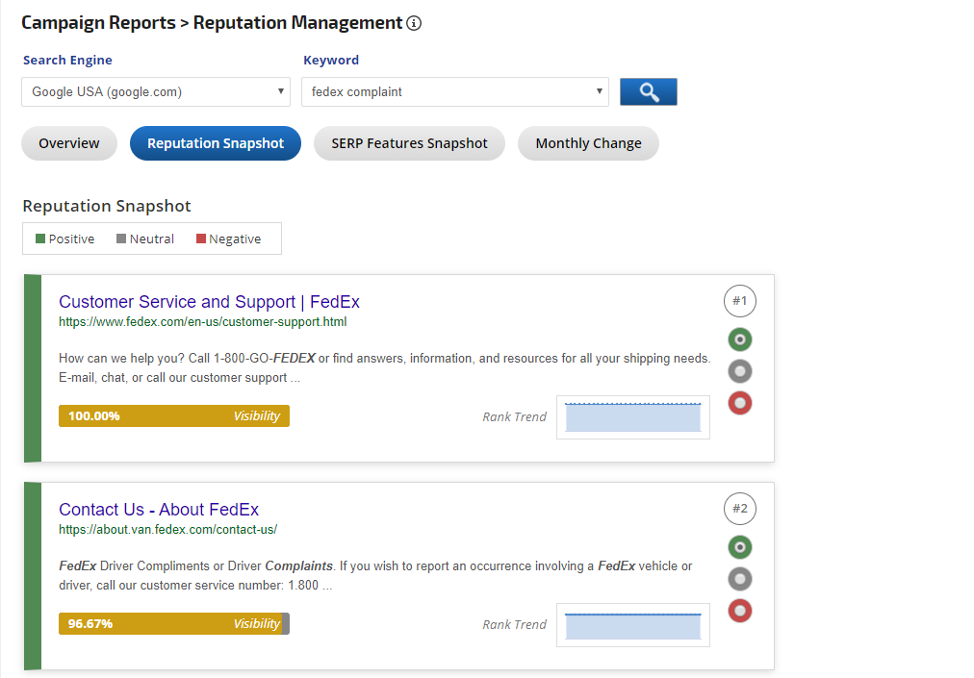Mark the Contact Us result as negative
This screenshot has height=678, width=974.
[739, 610]
